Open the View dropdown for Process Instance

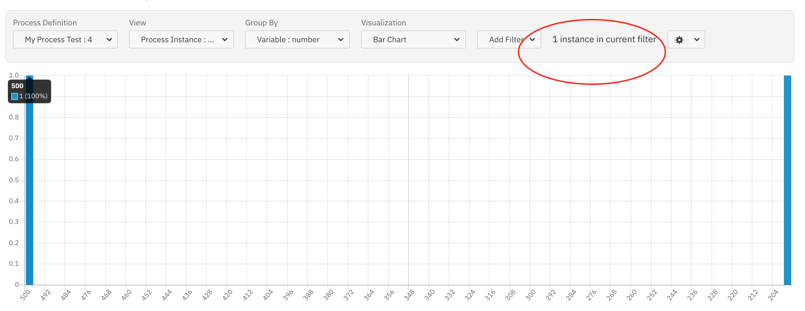pyautogui.click(x=181, y=40)
